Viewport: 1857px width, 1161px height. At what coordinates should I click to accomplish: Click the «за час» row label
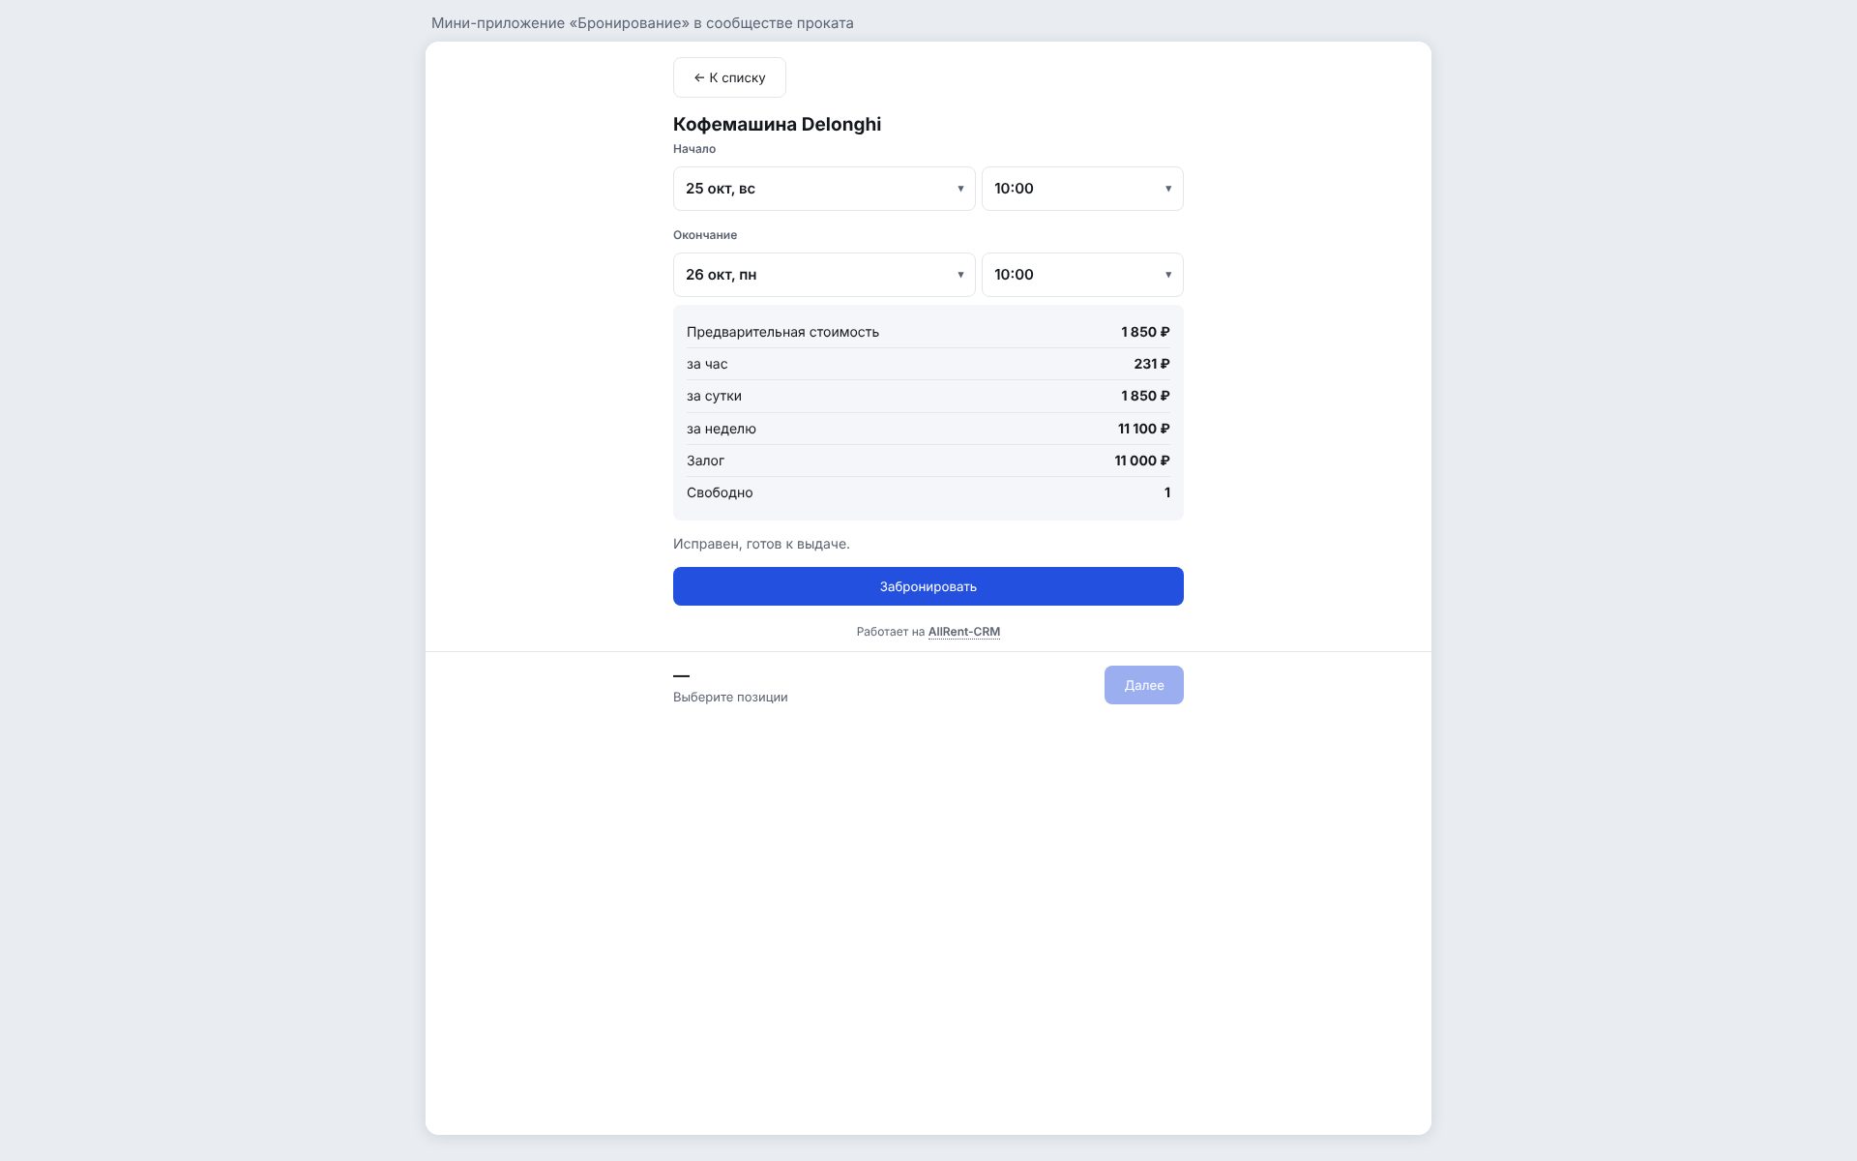(707, 364)
